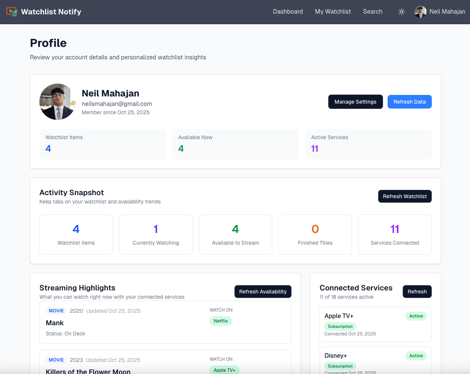This screenshot has height=374, width=470.
Task: Go to My Watchlist page
Action: [x=333, y=12]
